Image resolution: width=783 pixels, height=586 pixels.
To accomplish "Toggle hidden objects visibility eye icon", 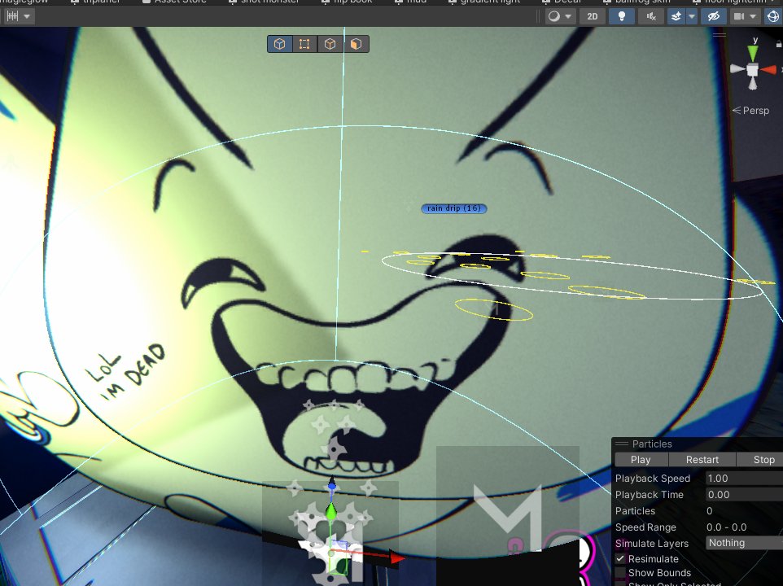I will click(714, 16).
